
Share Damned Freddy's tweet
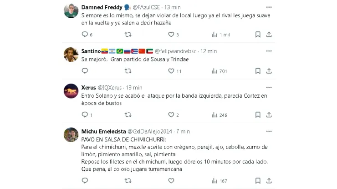pyautogui.click(x=269, y=35)
